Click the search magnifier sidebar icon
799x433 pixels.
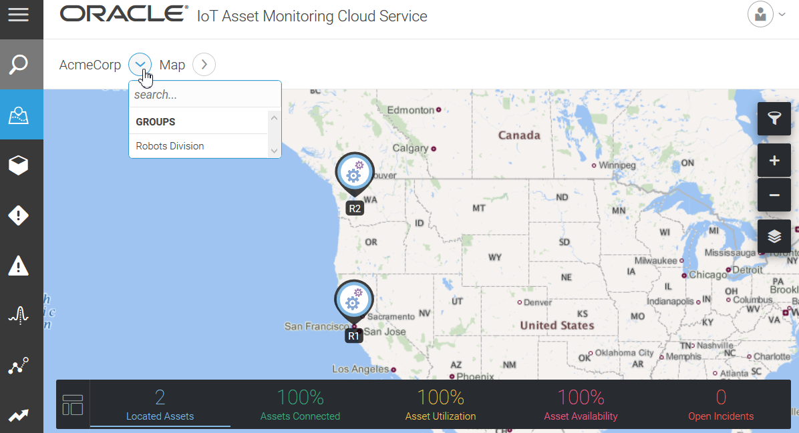coord(18,64)
